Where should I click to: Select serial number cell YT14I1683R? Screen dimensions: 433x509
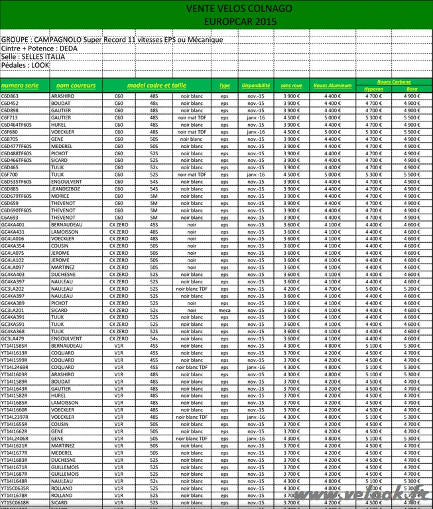pyautogui.click(x=15, y=460)
